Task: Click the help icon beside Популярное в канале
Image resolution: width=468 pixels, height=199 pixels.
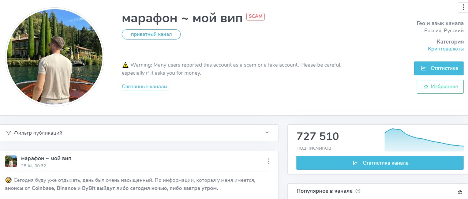Action: pyautogui.click(x=358, y=191)
